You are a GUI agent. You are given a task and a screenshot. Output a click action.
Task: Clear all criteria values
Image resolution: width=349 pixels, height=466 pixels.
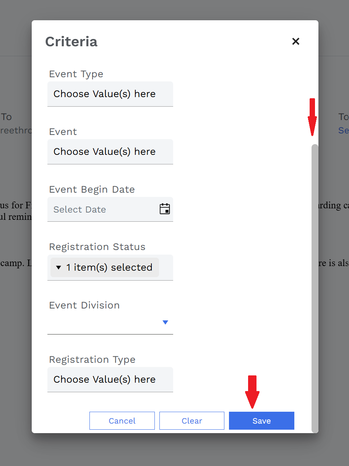tap(192, 421)
